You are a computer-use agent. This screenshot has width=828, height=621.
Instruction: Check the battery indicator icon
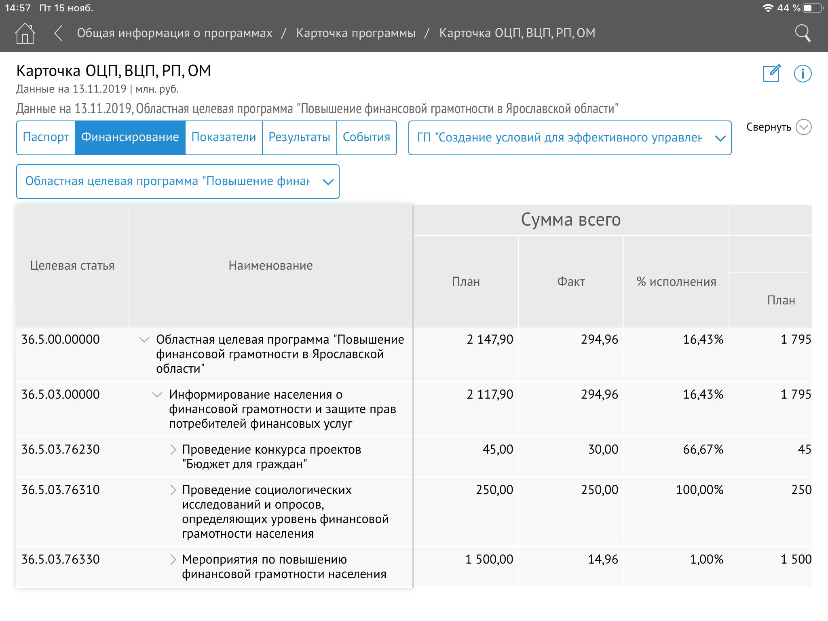tap(813, 8)
